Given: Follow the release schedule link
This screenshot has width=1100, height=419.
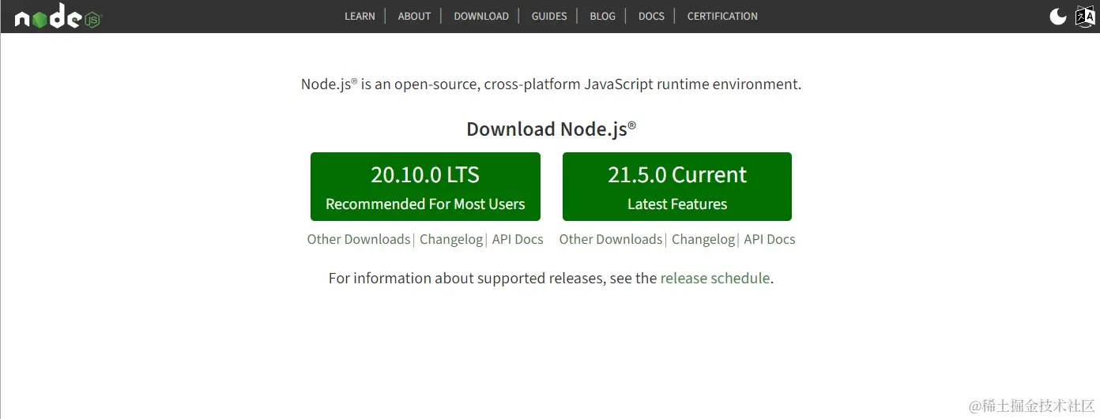Looking at the screenshot, I should [714, 278].
